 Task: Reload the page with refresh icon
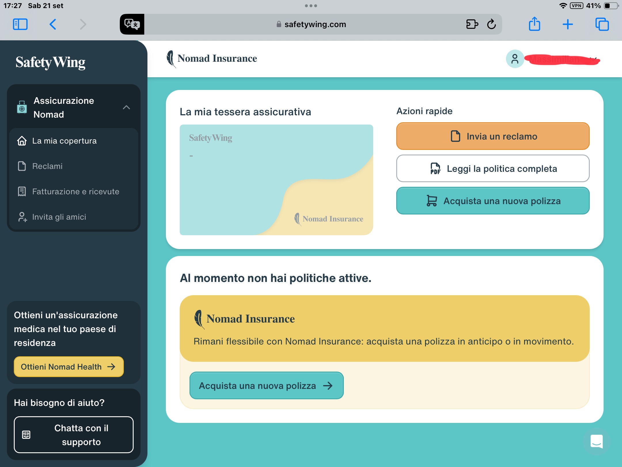(x=492, y=24)
